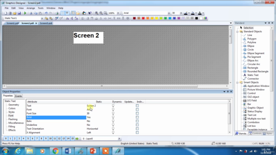
Task: Zoom in with the magnifier plus icon
Action: [97, 13]
